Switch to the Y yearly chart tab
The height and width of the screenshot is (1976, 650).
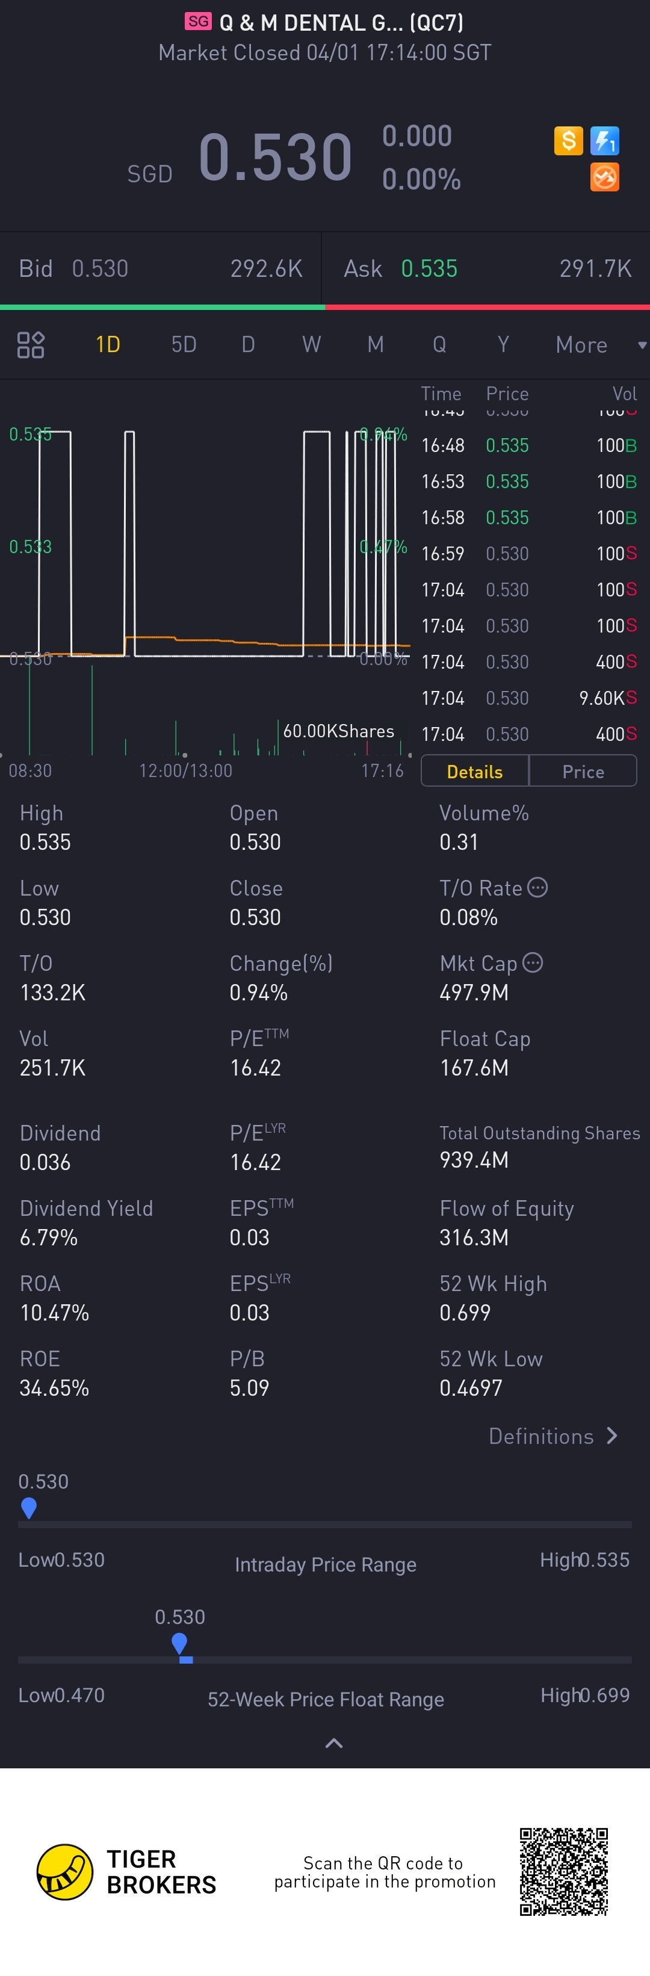503,345
